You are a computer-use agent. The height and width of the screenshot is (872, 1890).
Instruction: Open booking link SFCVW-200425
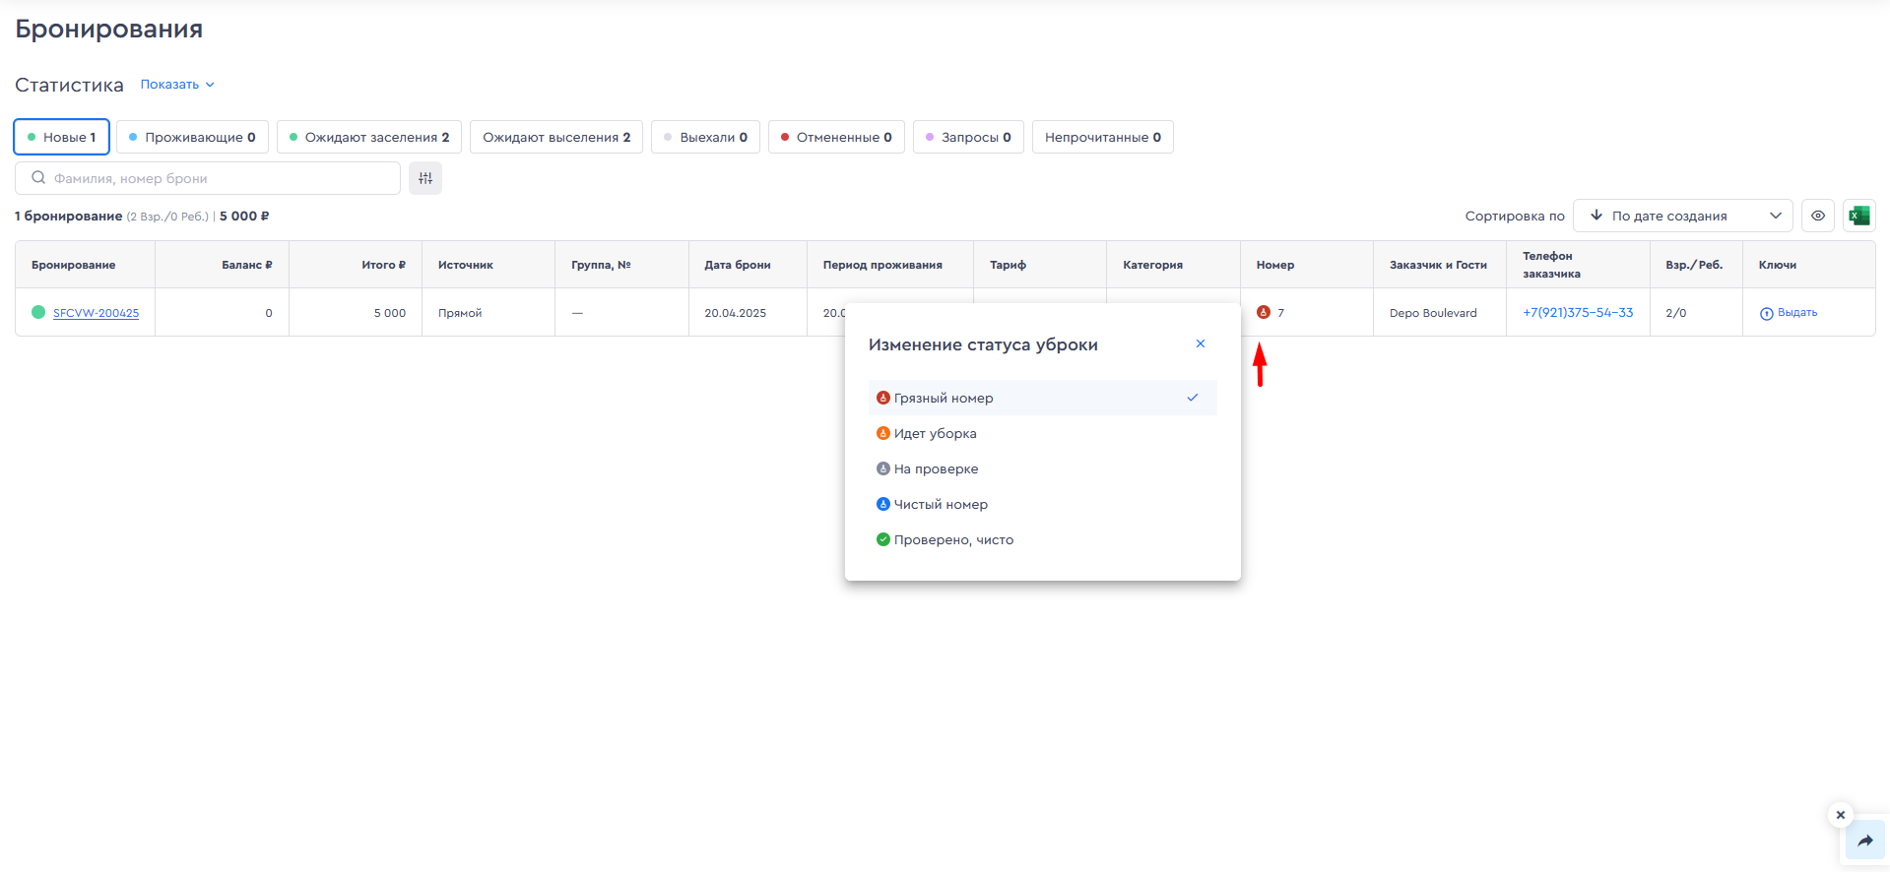pyautogui.click(x=96, y=313)
